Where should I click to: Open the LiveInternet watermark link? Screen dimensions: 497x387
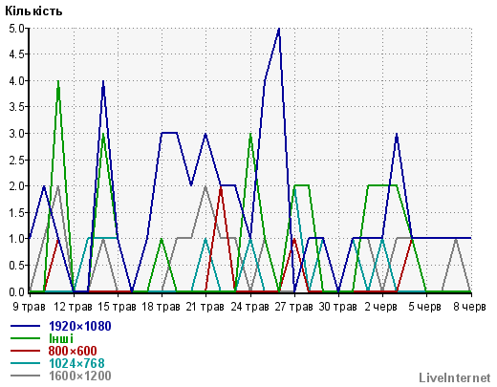pyautogui.click(x=455, y=377)
